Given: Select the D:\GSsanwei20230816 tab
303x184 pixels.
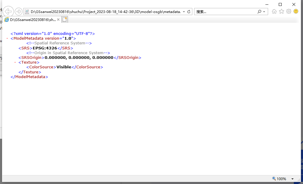Looking at the screenshot, I should pyautogui.click(x=33, y=20).
